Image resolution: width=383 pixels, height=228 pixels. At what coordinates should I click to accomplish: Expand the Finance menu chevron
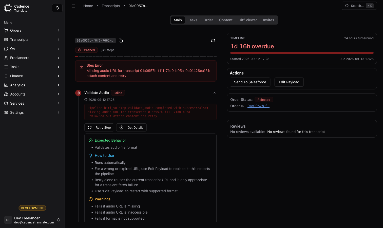[59, 76]
